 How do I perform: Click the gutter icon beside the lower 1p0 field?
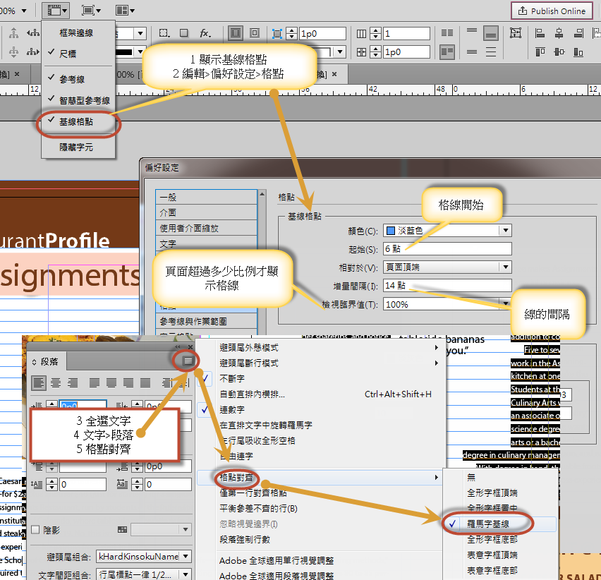pos(361,52)
